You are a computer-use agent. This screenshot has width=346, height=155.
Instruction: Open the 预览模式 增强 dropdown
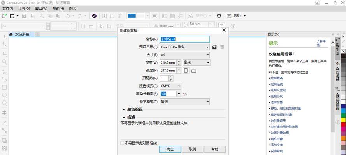pyautogui.click(x=185, y=102)
